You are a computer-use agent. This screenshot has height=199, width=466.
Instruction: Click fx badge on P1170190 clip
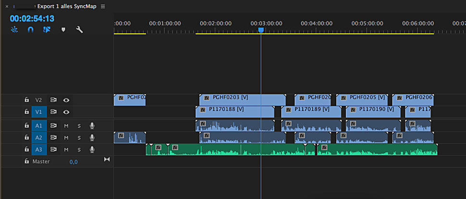354,110
